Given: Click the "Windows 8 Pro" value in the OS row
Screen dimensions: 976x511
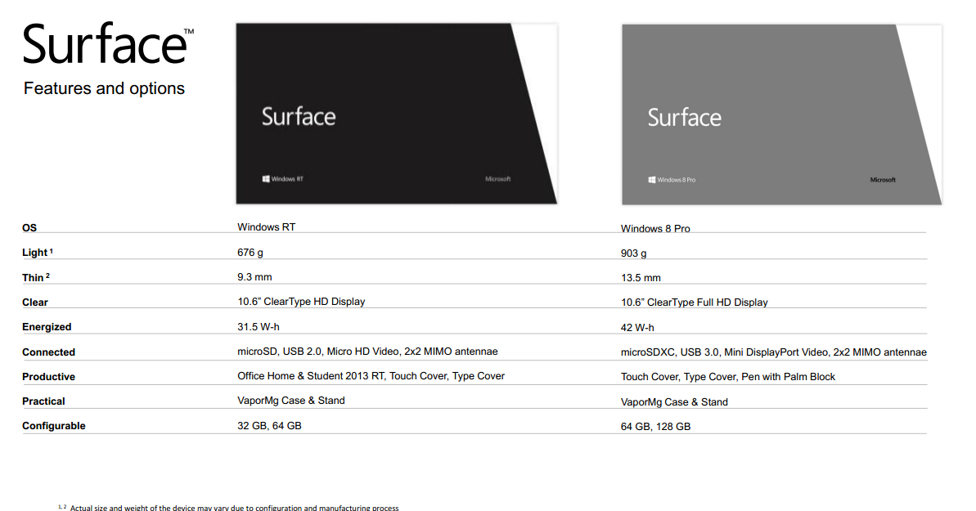Looking at the screenshot, I should 655,228.
